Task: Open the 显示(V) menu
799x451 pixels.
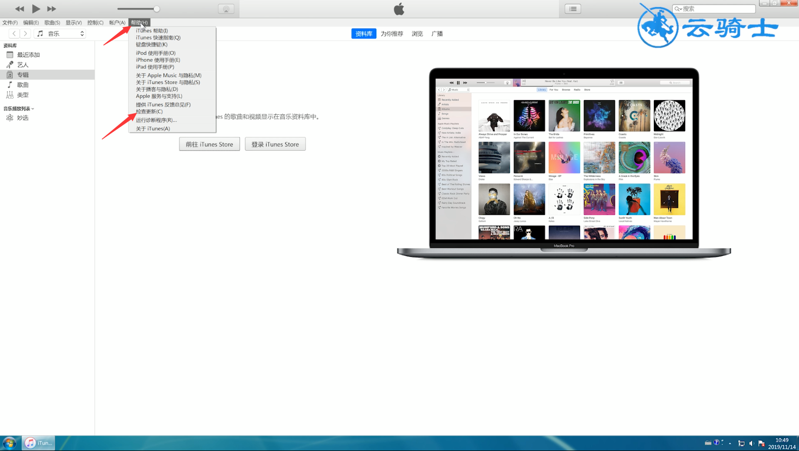Action: tap(73, 22)
